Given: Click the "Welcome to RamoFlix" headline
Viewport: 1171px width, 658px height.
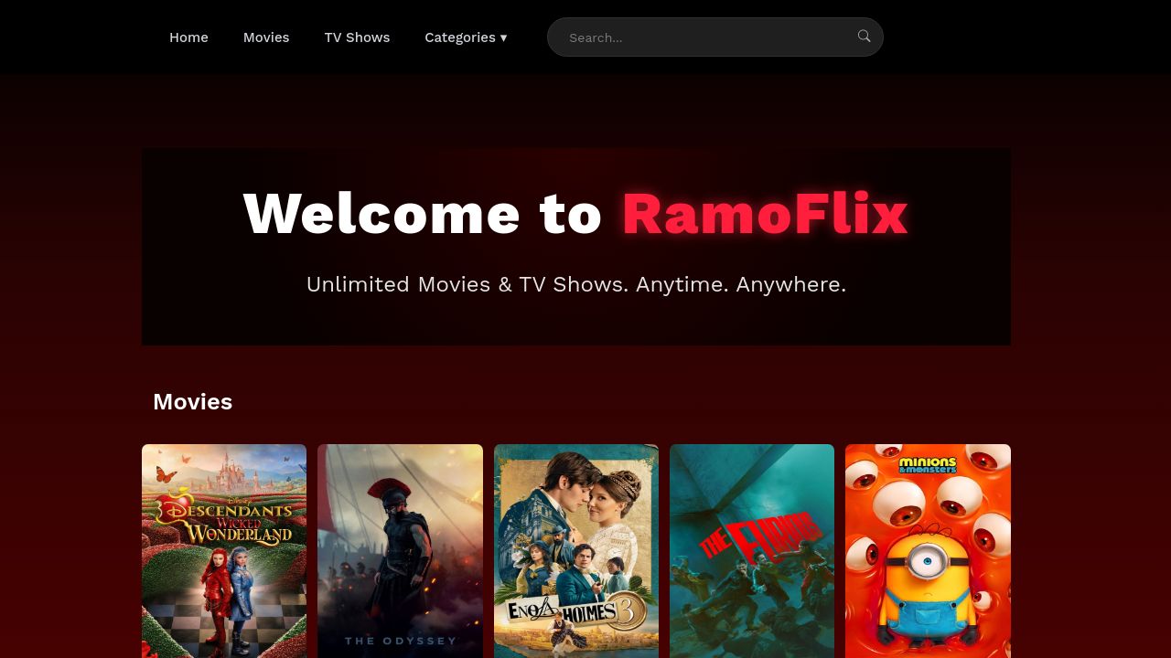Looking at the screenshot, I should (576, 213).
